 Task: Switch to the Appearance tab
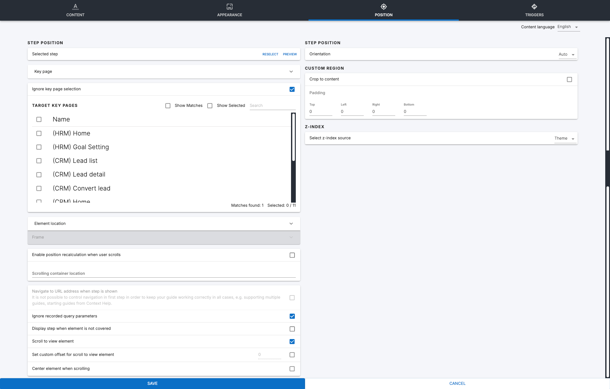tap(229, 15)
